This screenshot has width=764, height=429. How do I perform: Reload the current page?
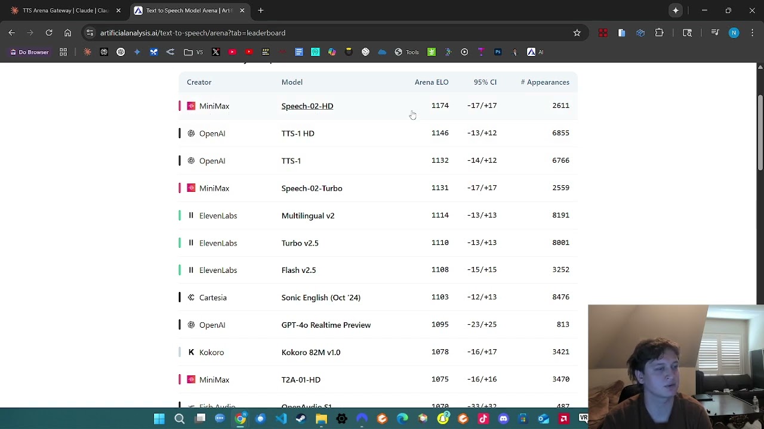49,33
